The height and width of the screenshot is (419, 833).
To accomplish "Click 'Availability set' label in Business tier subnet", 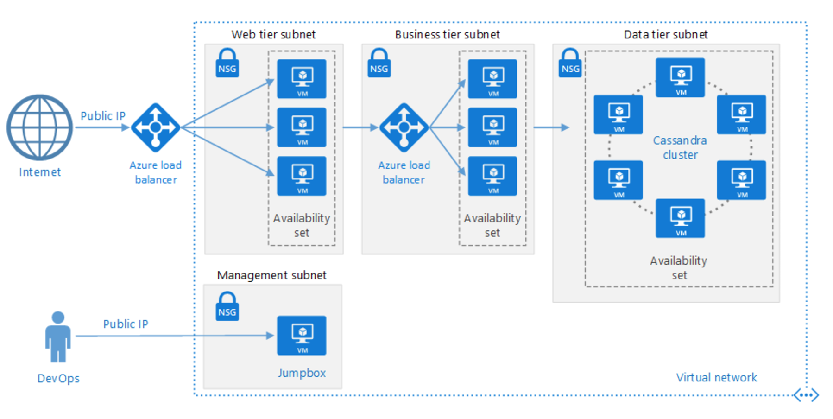I will coord(492,225).
